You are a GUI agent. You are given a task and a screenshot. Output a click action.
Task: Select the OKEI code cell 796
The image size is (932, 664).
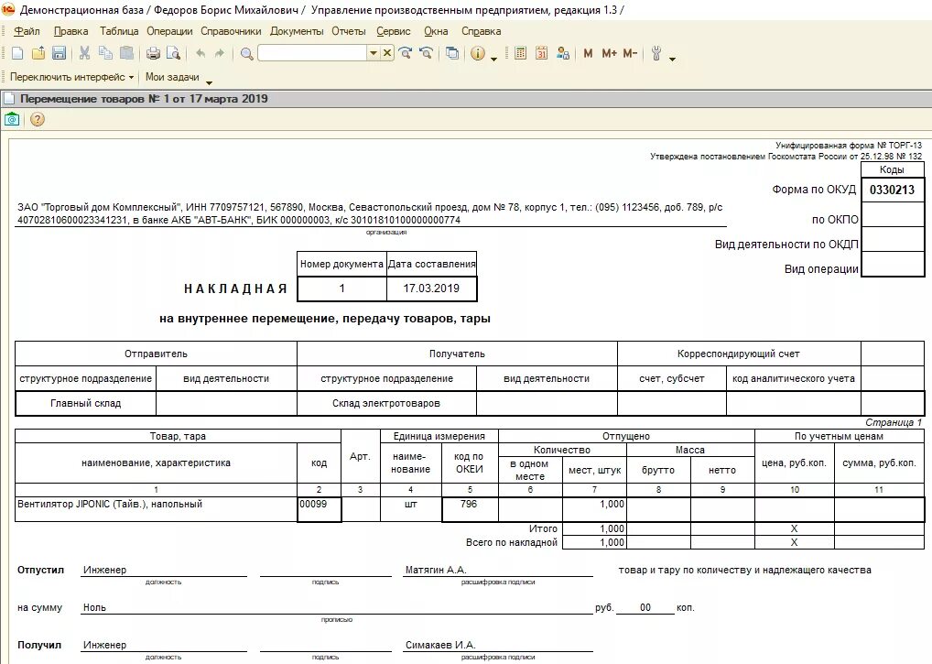pos(470,509)
